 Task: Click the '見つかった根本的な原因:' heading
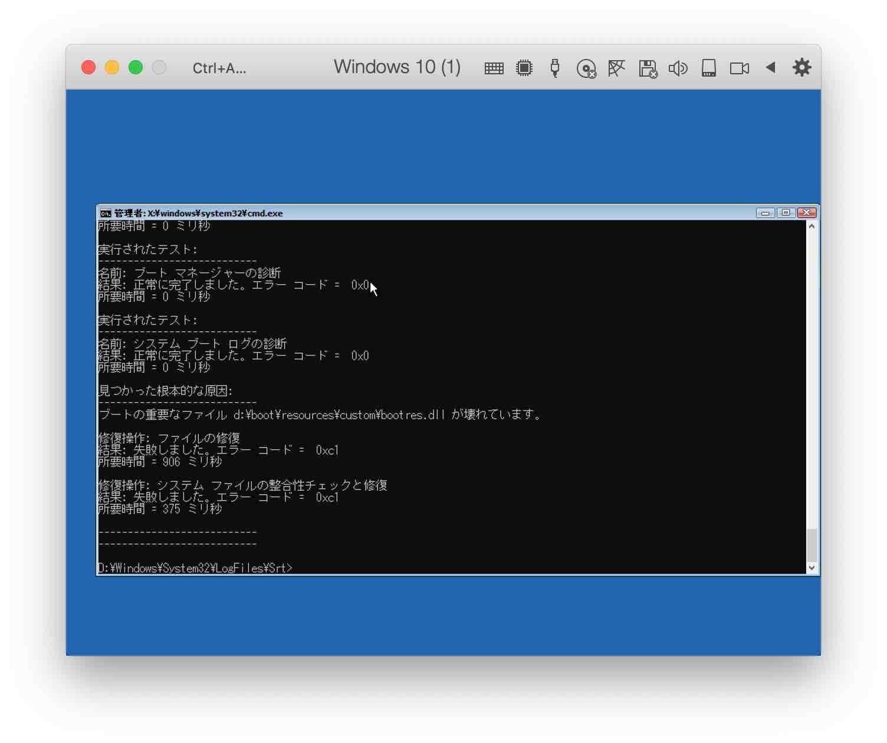165,391
